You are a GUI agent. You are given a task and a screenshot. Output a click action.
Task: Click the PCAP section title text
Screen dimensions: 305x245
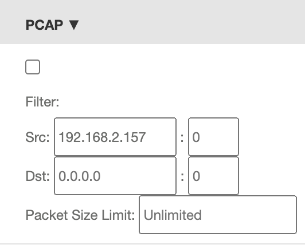point(44,25)
